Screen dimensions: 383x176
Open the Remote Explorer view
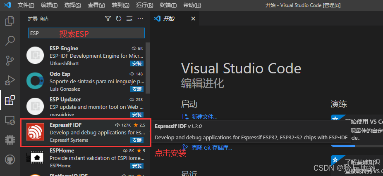point(10,120)
